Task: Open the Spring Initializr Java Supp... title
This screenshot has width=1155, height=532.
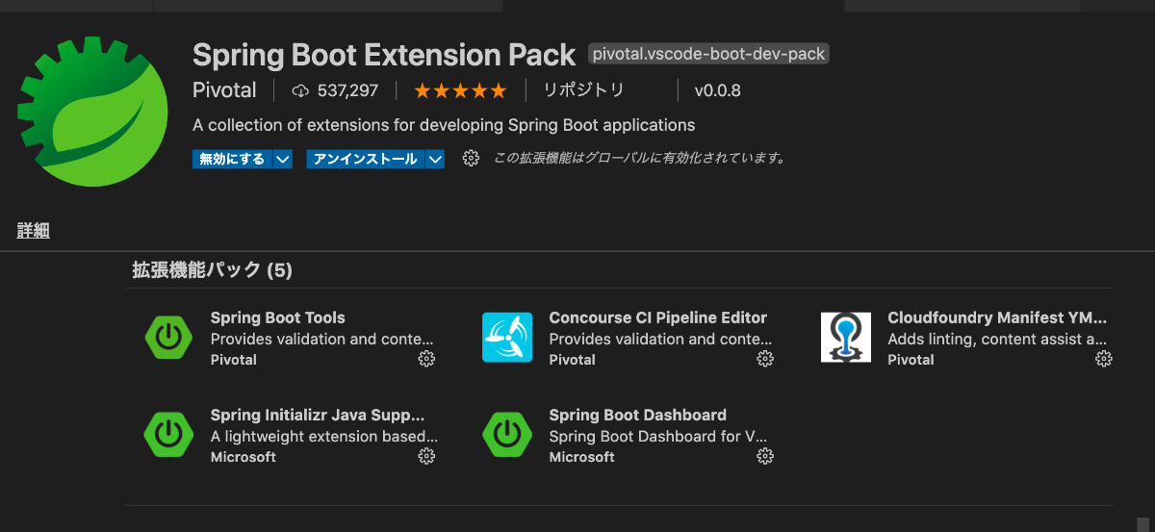Action: pos(318,415)
